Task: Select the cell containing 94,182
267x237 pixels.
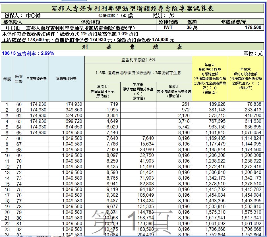Action: [x=138, y=190]
